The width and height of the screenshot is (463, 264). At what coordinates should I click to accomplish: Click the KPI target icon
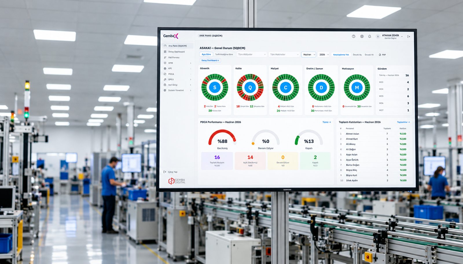(165, 69)
